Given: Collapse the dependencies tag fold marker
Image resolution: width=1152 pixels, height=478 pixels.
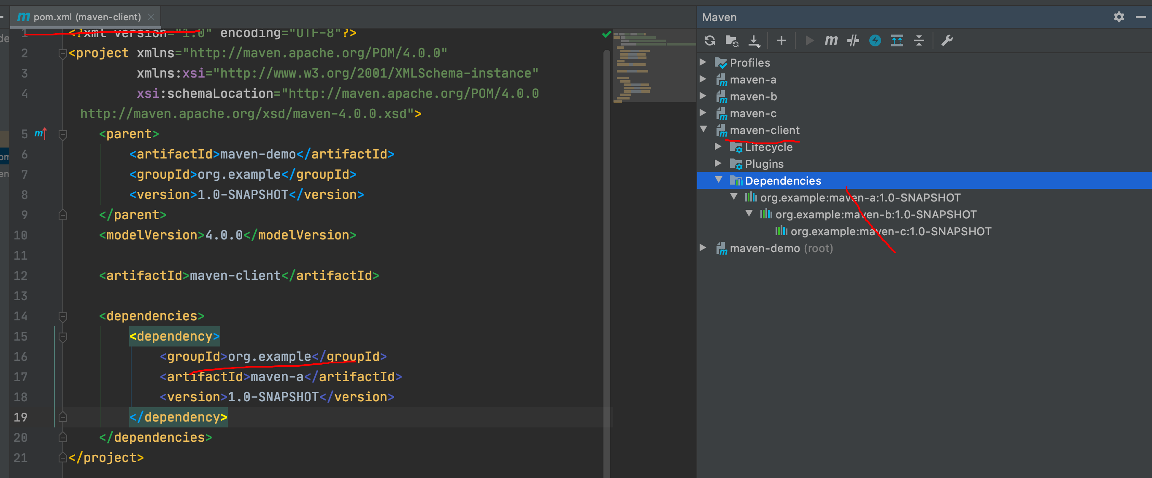Looking at the screenshot, I should point(63,316).
